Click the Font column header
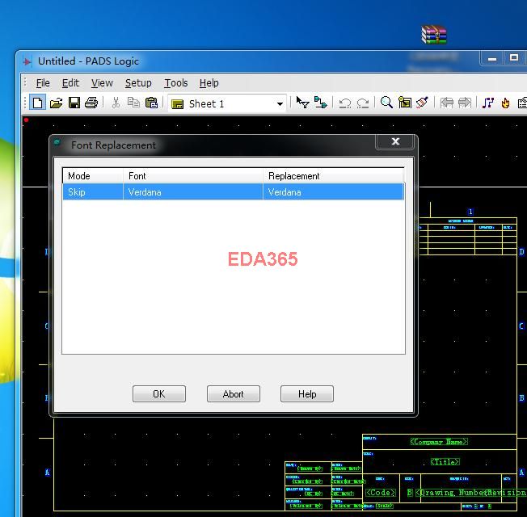This screenshot has height=517, width=527. point(193,175)
